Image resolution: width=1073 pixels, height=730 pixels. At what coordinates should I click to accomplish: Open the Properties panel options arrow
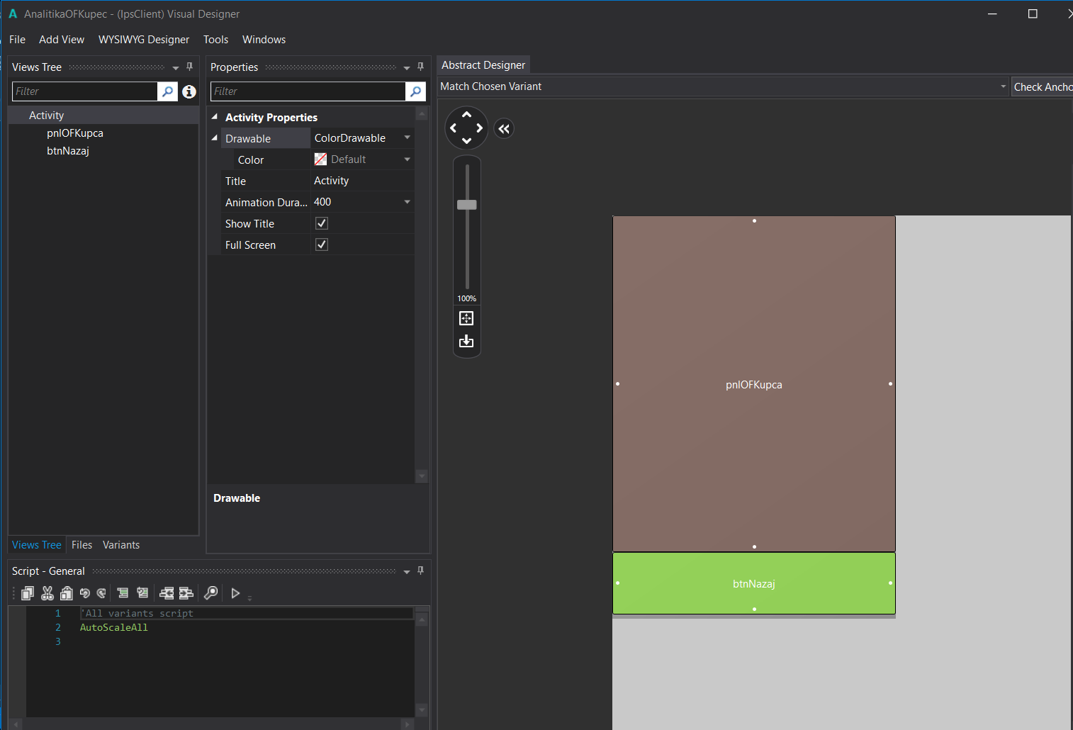pos(407,68)
